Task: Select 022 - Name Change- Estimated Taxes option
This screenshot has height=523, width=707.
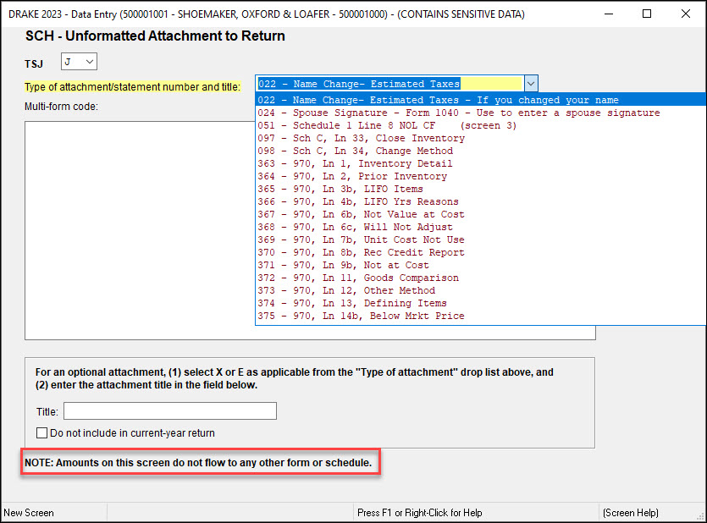Action: coord(481,100)
